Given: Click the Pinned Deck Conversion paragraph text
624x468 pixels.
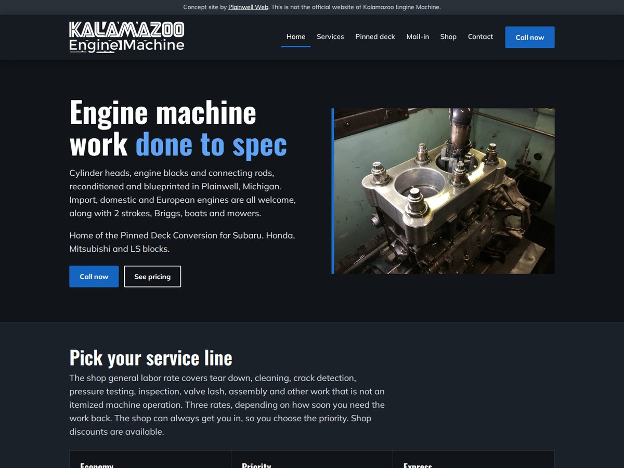Looking at the screenshot, I should click(183, 242).
